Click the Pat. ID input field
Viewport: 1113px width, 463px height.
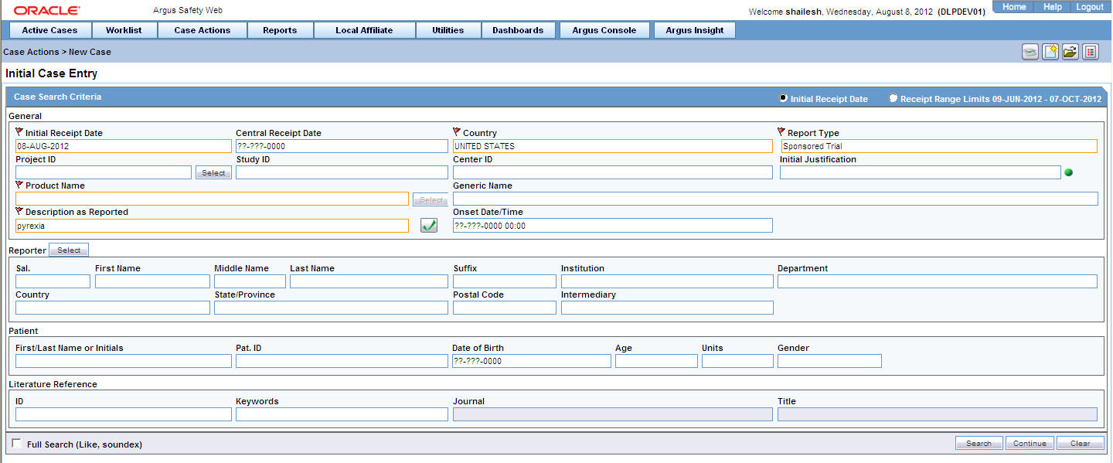(342, 361)
